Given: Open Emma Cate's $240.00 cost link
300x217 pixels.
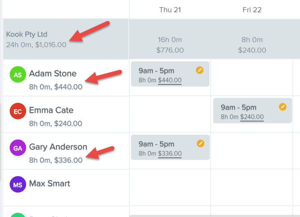Looking at the screenshot, I should [252, 117].
